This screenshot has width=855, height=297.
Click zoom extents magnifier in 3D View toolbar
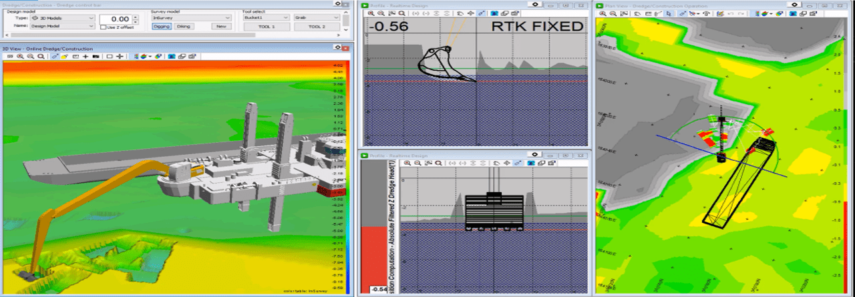41,57
